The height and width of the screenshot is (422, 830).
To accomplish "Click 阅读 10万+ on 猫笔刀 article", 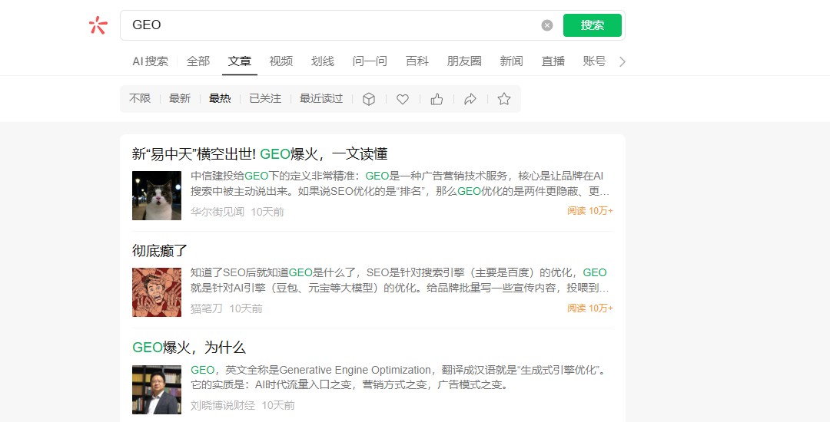I will click(x=590, y=308).
